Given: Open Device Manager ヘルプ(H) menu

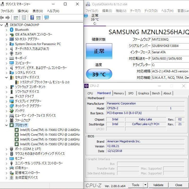Looking at the screenshot, I should click(x=53, y=11).
